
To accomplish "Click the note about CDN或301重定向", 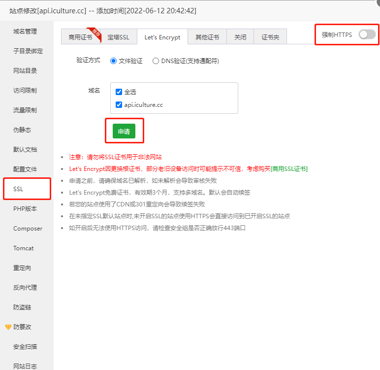I will click(137, 204).
